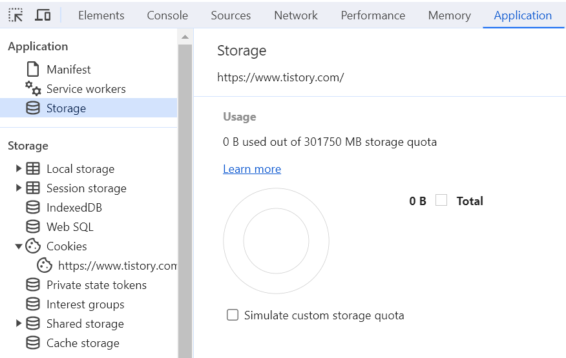Click the sidebar scroll up arrow
The image size is (566, 358).
pyautogui.click(x=185, y=37)
